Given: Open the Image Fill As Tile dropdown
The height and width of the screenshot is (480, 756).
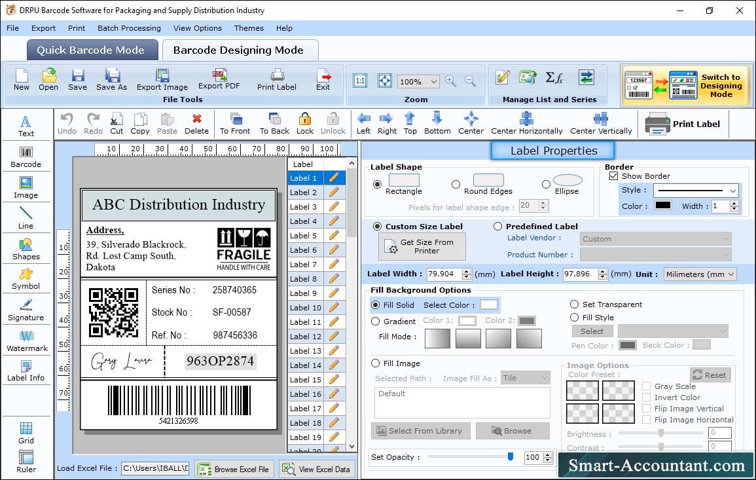Looking at the screenshot, I should (x=526, y=378).
